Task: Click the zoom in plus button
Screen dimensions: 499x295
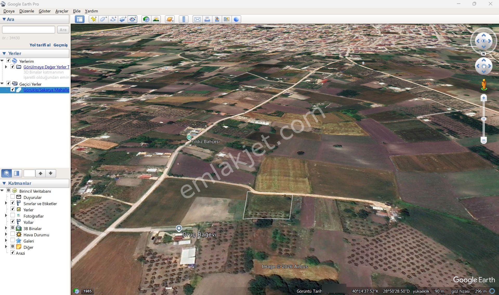Action: click(x=484, y=98)
